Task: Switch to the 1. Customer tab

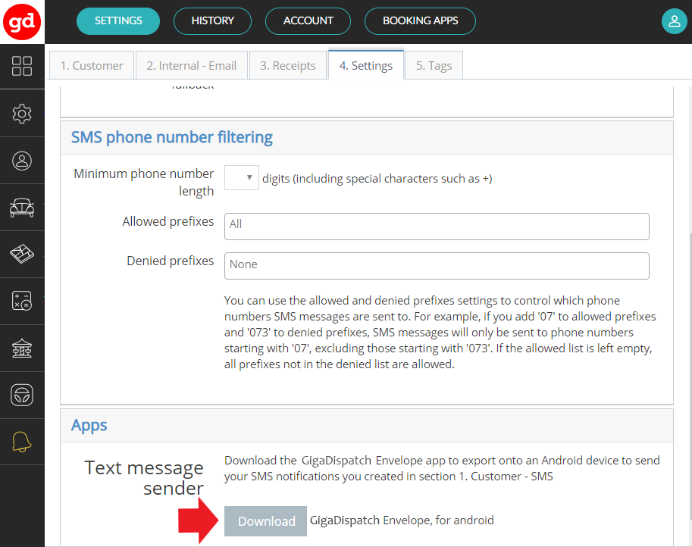Action: point(92,65)
